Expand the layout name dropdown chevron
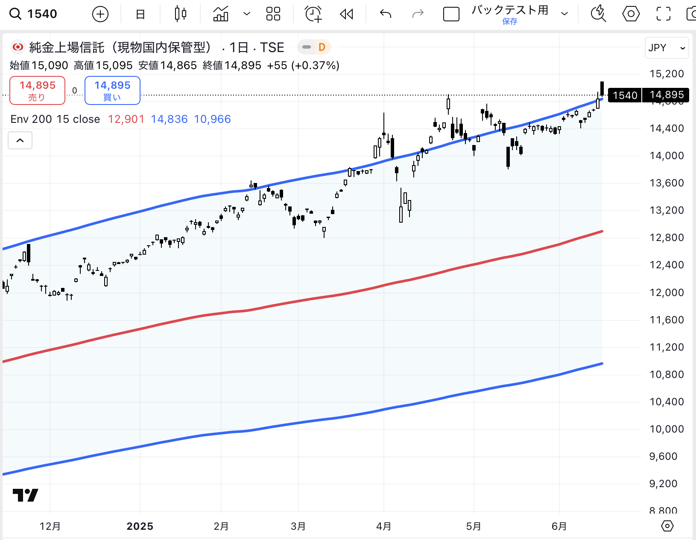This screenshot has height=540, width=696. click(564, 14)
